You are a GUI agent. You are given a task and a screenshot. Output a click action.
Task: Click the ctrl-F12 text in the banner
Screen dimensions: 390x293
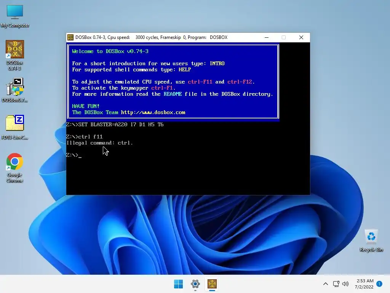(240, 82)
